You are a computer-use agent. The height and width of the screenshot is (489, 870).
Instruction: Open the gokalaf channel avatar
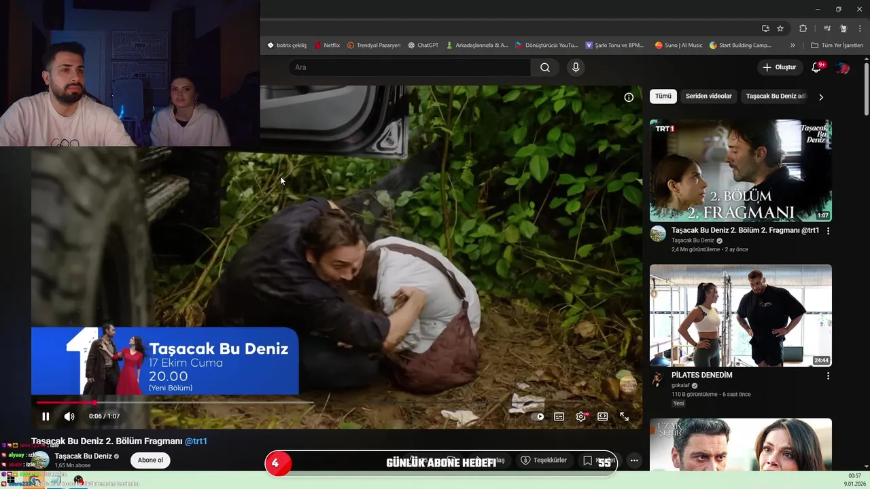pos(657,379)
